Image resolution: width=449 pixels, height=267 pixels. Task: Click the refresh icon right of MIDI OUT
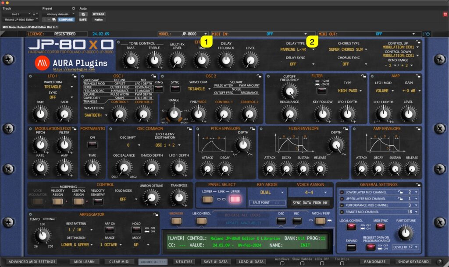(428, 34)
